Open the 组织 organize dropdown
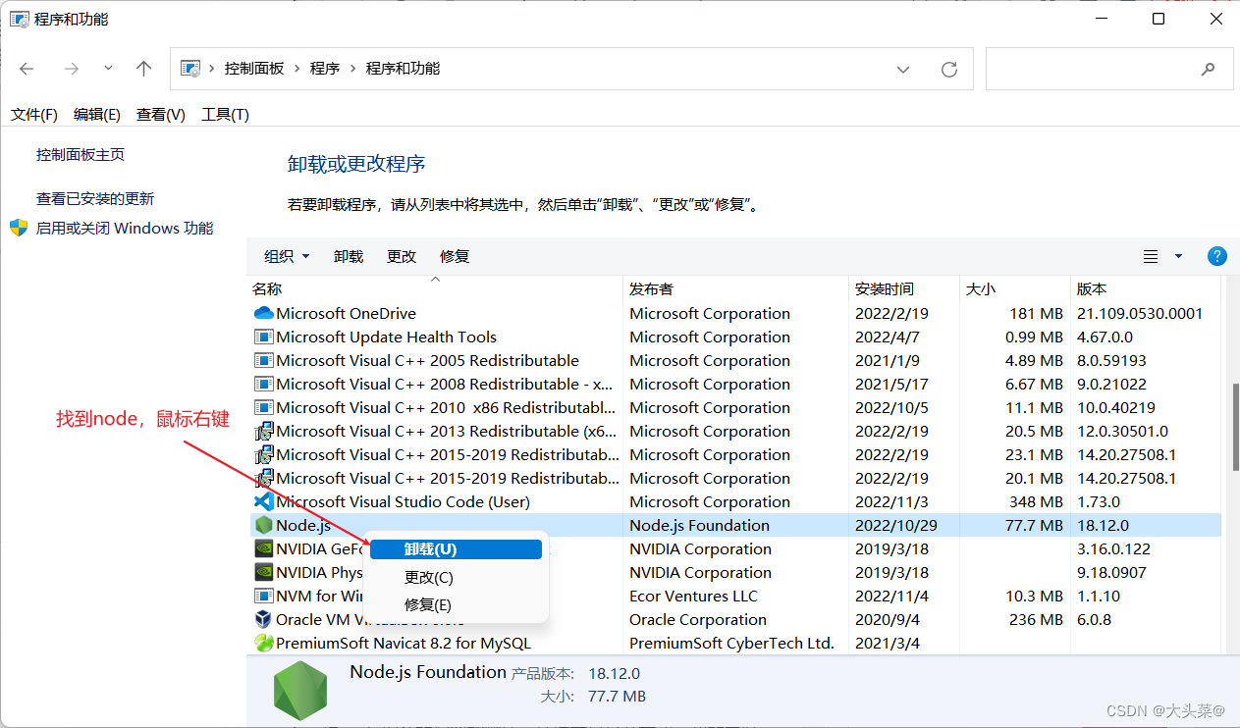Viewport: 1240px width, 728px height. 287,257
